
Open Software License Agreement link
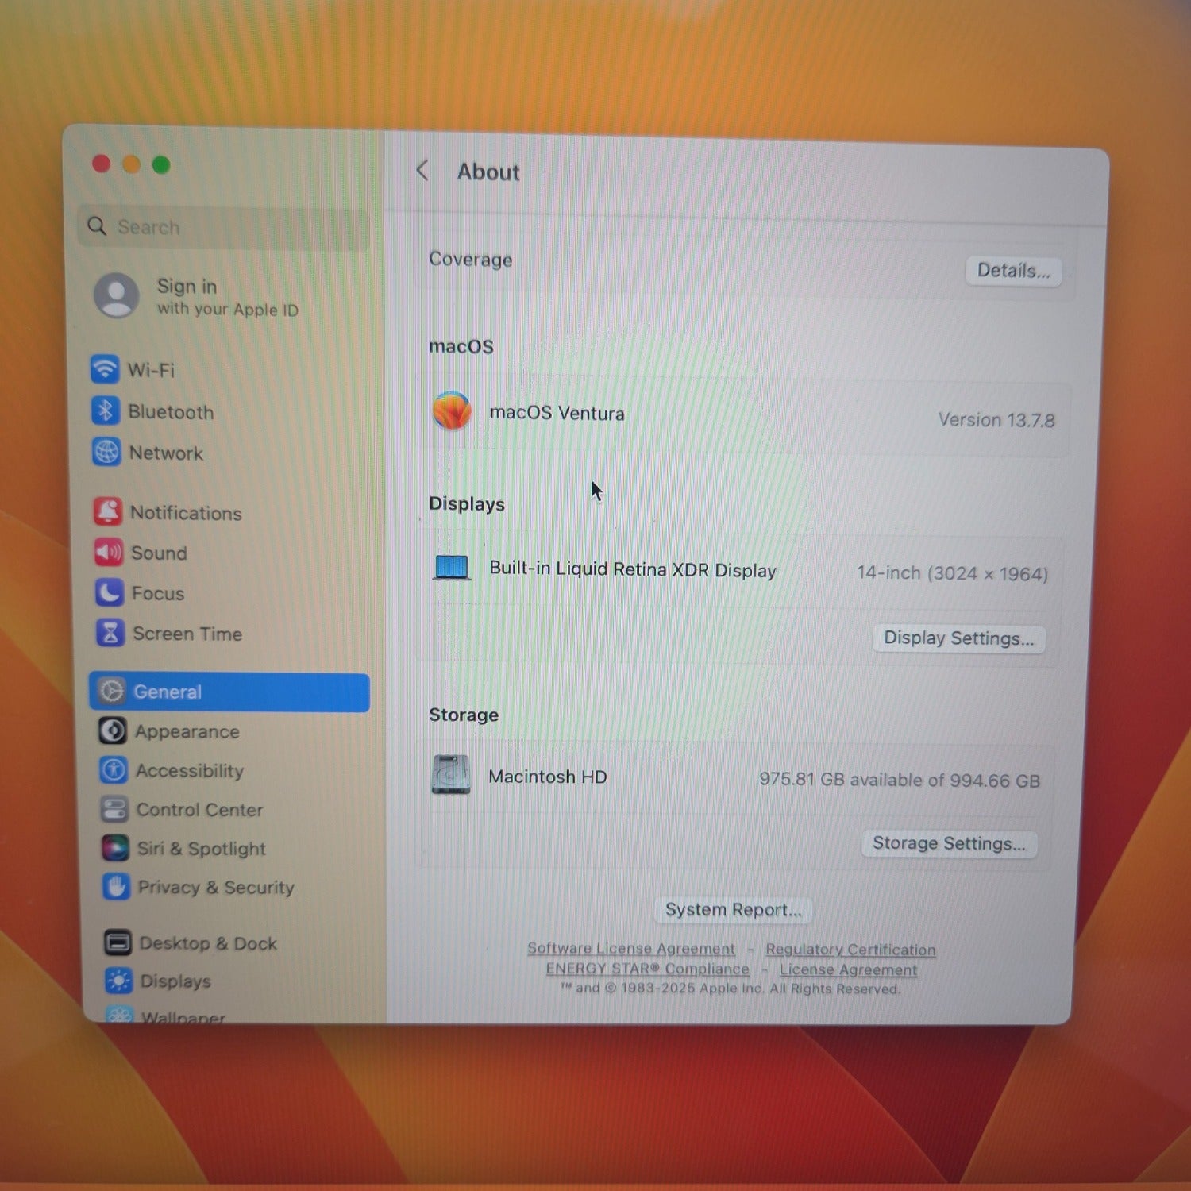coord(631,948)
